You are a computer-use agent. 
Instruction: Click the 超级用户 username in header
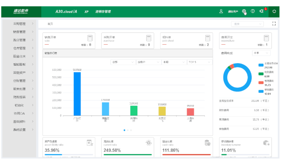233,11
